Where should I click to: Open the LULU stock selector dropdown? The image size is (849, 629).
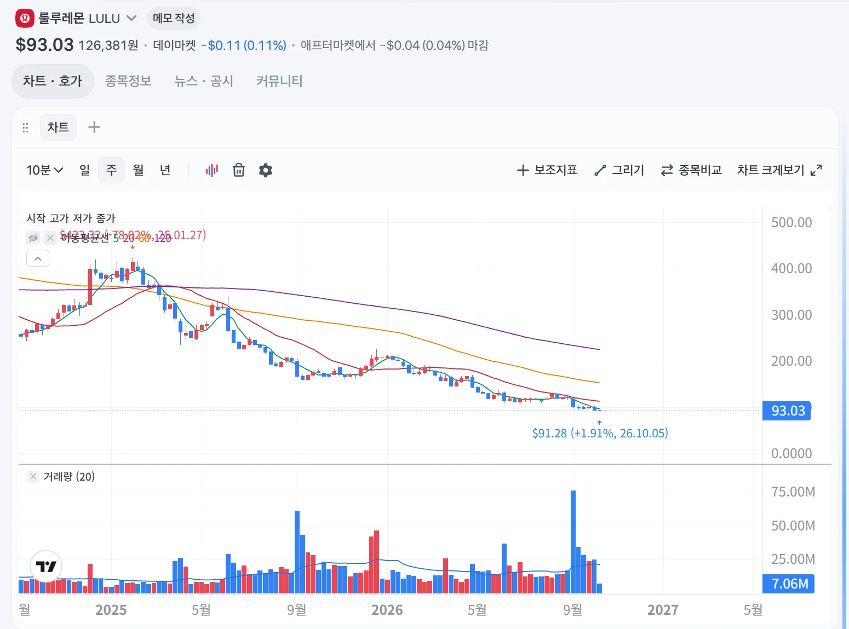coord(131,18)
